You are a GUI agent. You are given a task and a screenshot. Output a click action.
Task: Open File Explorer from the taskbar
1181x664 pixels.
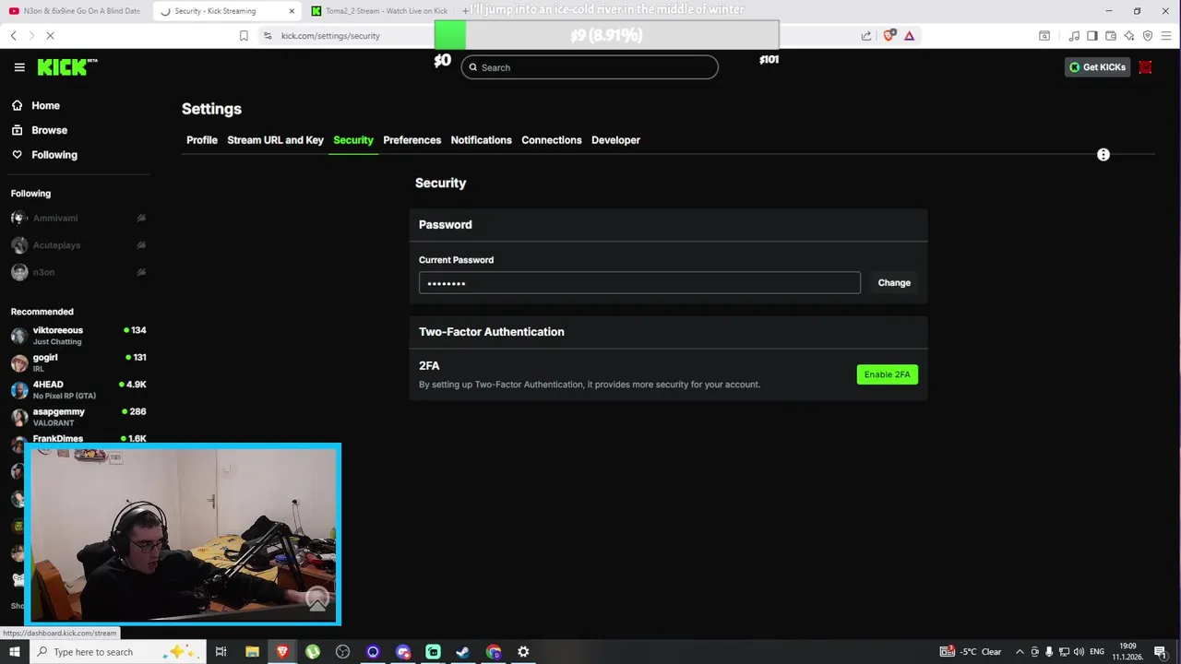252,652
